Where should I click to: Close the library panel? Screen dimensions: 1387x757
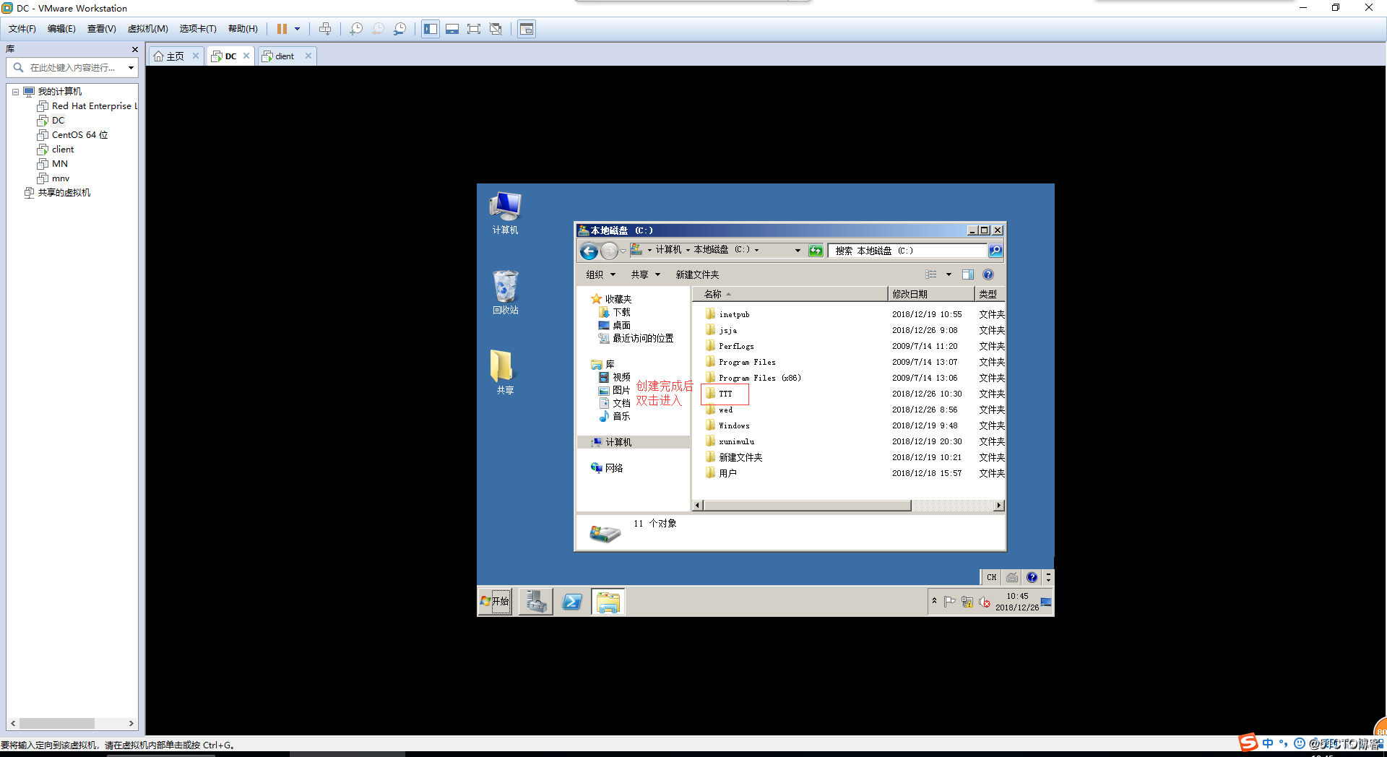click(134, 49)
